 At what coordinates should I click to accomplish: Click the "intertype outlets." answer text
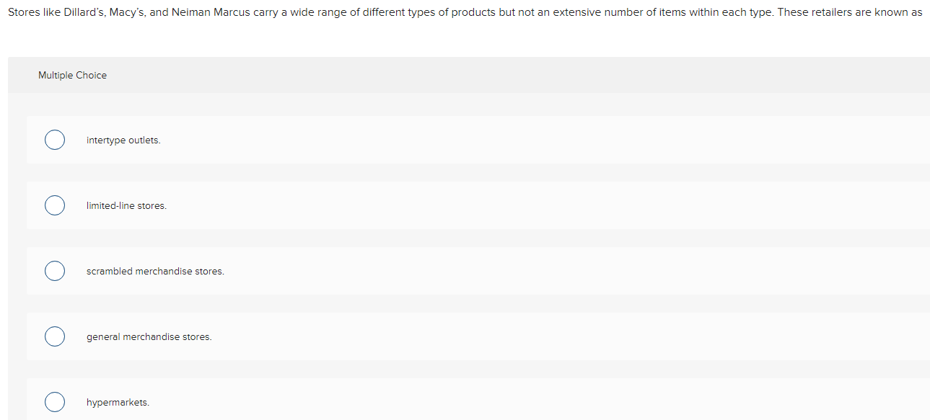pyautogui.click(x=123, y=140)
